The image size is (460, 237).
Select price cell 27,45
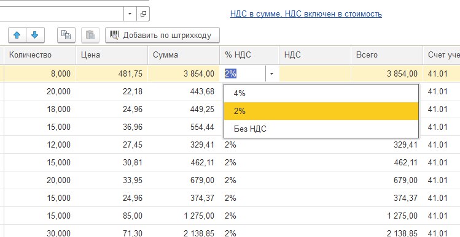tap(112, 145)
